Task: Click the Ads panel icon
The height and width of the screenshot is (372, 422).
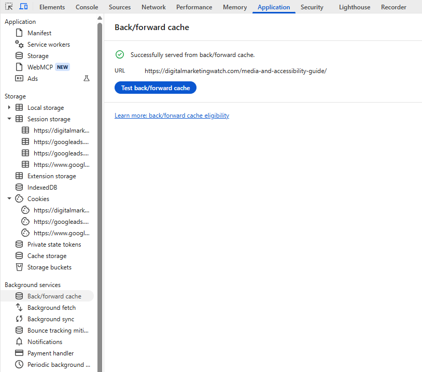Action: coord(19,78)
